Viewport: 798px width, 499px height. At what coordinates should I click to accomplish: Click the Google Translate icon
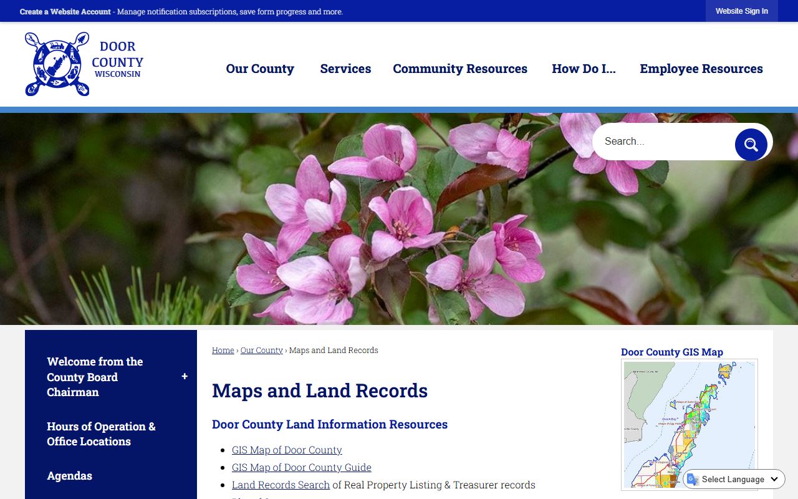click(x=693, y=479)
